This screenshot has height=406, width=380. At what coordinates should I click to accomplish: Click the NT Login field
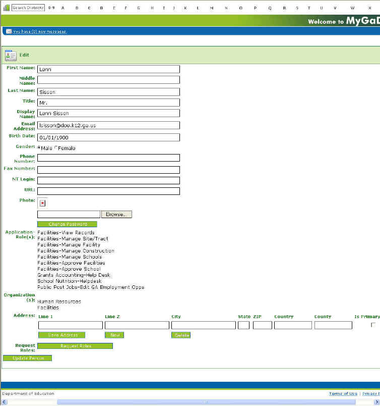pyautogui.click(x=108, y=181)
